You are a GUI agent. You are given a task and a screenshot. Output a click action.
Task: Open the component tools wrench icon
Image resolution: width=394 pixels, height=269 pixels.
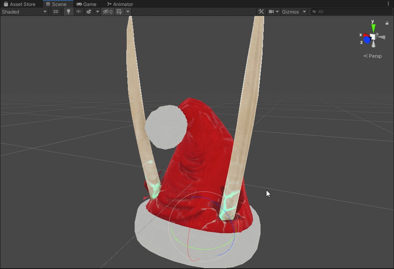tap(261, 12)
